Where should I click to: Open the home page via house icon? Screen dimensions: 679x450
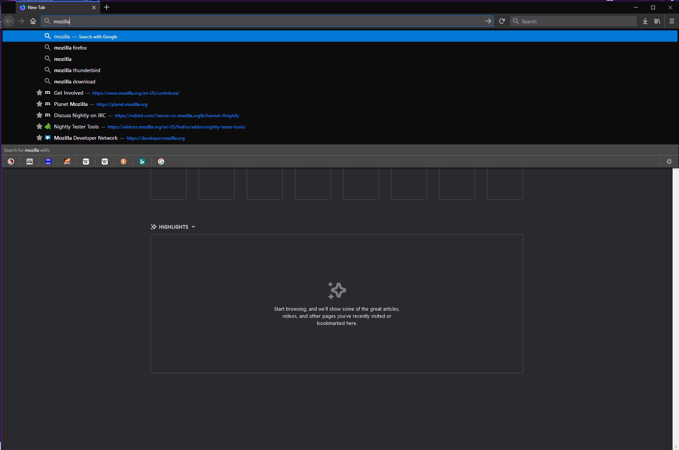click(33, 21)
